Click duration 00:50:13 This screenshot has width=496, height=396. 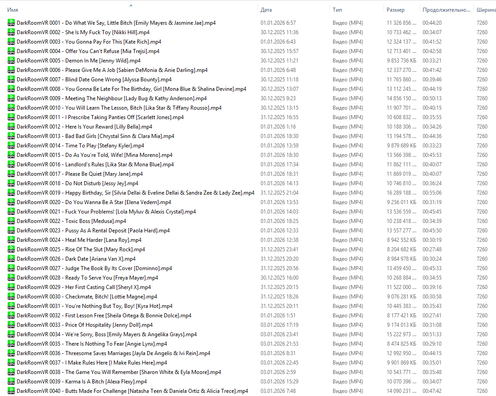(432, 98)
